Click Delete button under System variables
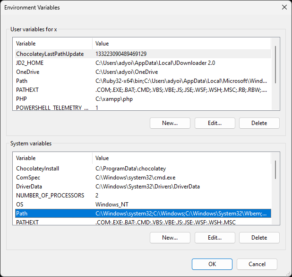Screen dimensions: 292x277 [259, 238]
